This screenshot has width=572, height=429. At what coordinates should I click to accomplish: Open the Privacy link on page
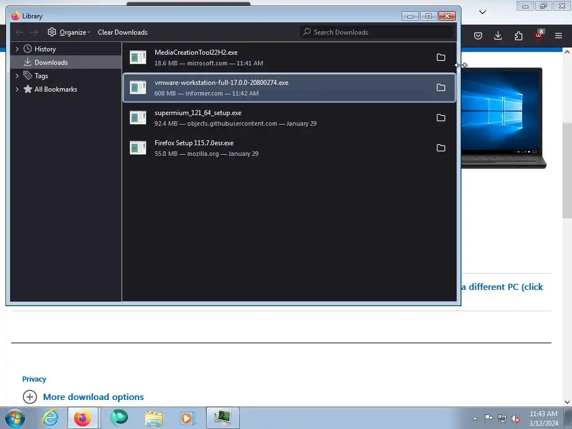pos(34,379)
